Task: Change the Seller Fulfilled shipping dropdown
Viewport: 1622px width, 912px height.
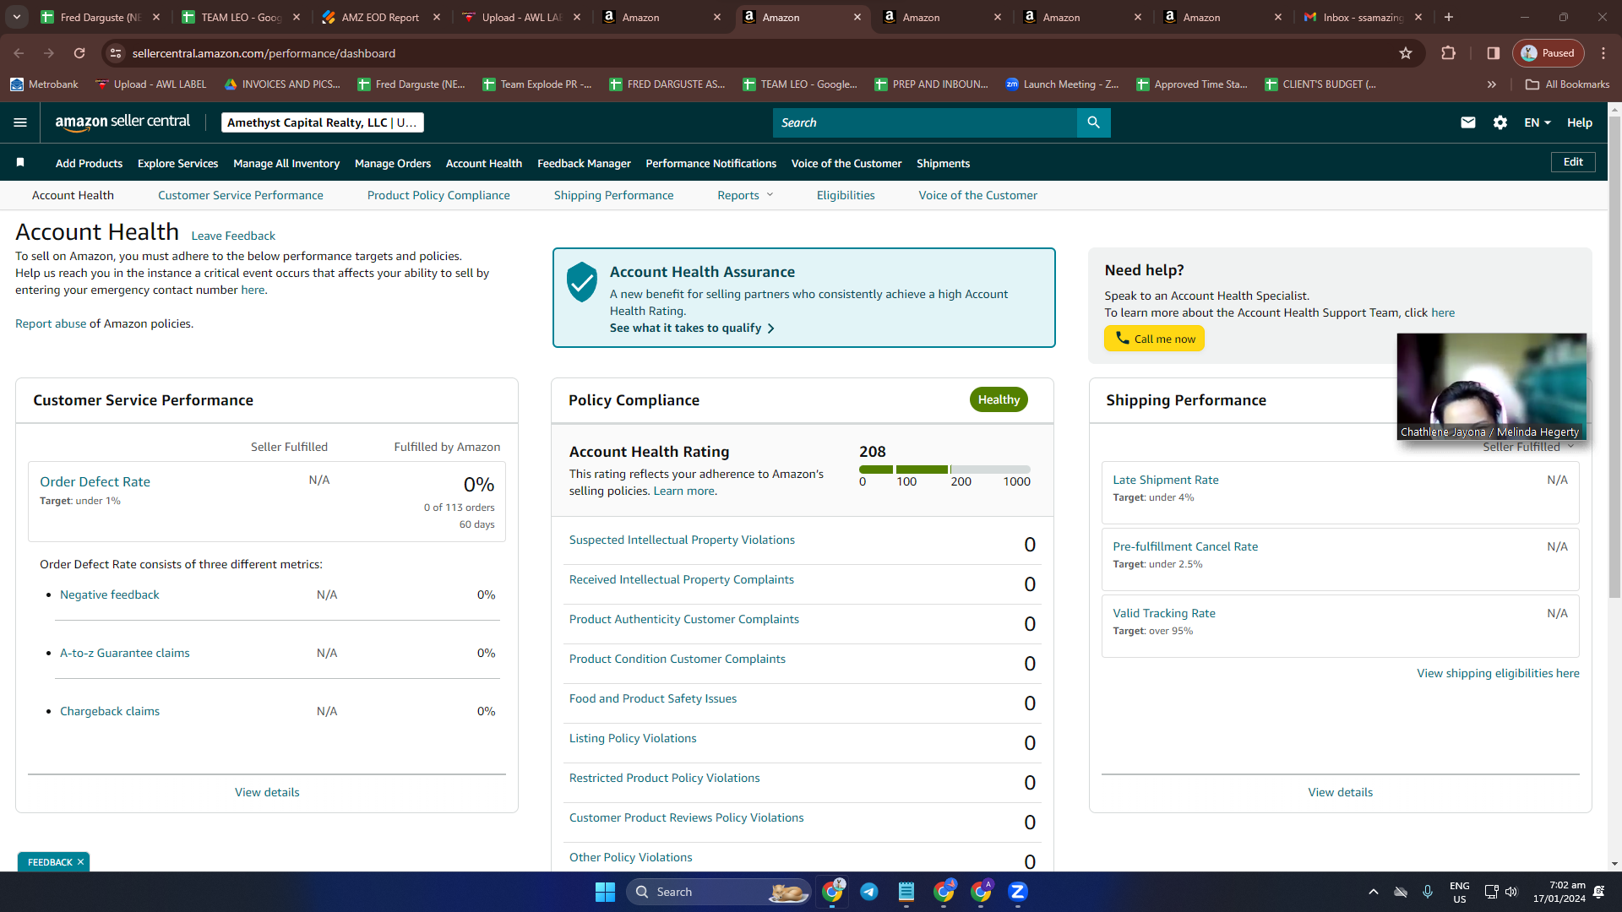Action: (1528, 447)
